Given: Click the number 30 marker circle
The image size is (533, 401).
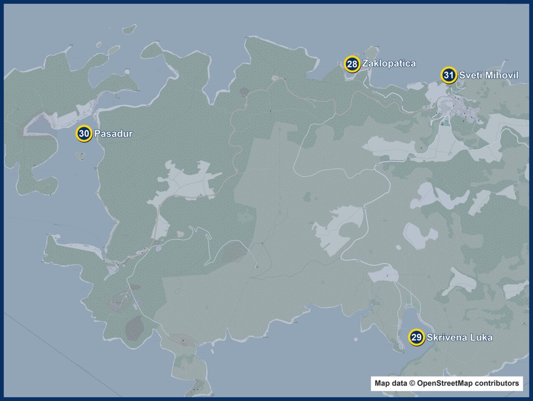Looking at the screenshot, I should [x=84, y=133].
